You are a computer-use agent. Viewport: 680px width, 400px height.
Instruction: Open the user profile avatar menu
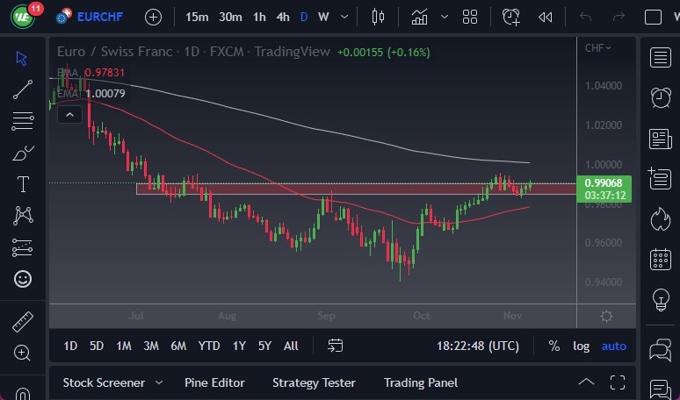click(x=23, y=17)
